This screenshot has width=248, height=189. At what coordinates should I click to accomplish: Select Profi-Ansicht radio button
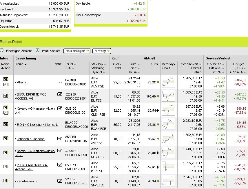point(37,50)
